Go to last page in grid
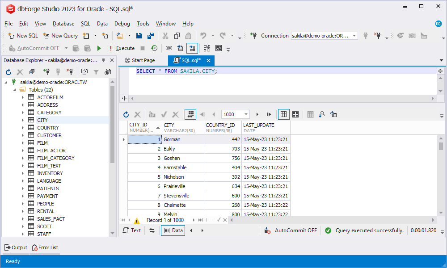The width and height of the screenshot is (447, 268). [269, 114]
